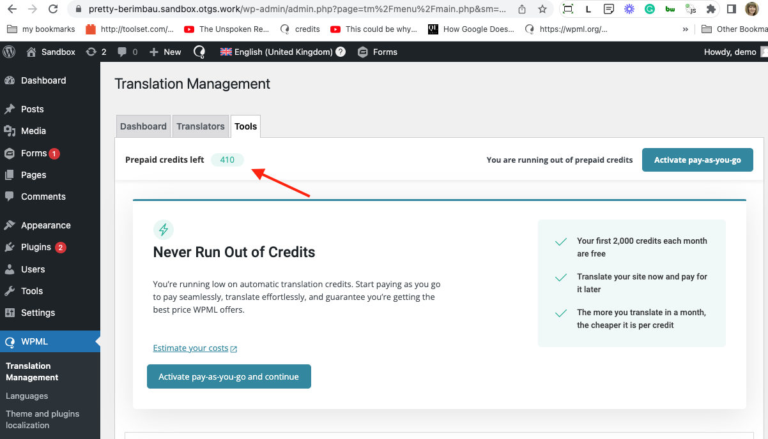Viewport: 768px width, 439px height.
Task: Switch to the Translators tab
Action: click(201, 126)
